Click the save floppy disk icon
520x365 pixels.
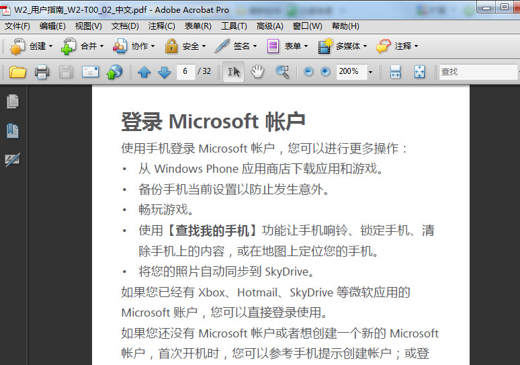click(66, 72)
